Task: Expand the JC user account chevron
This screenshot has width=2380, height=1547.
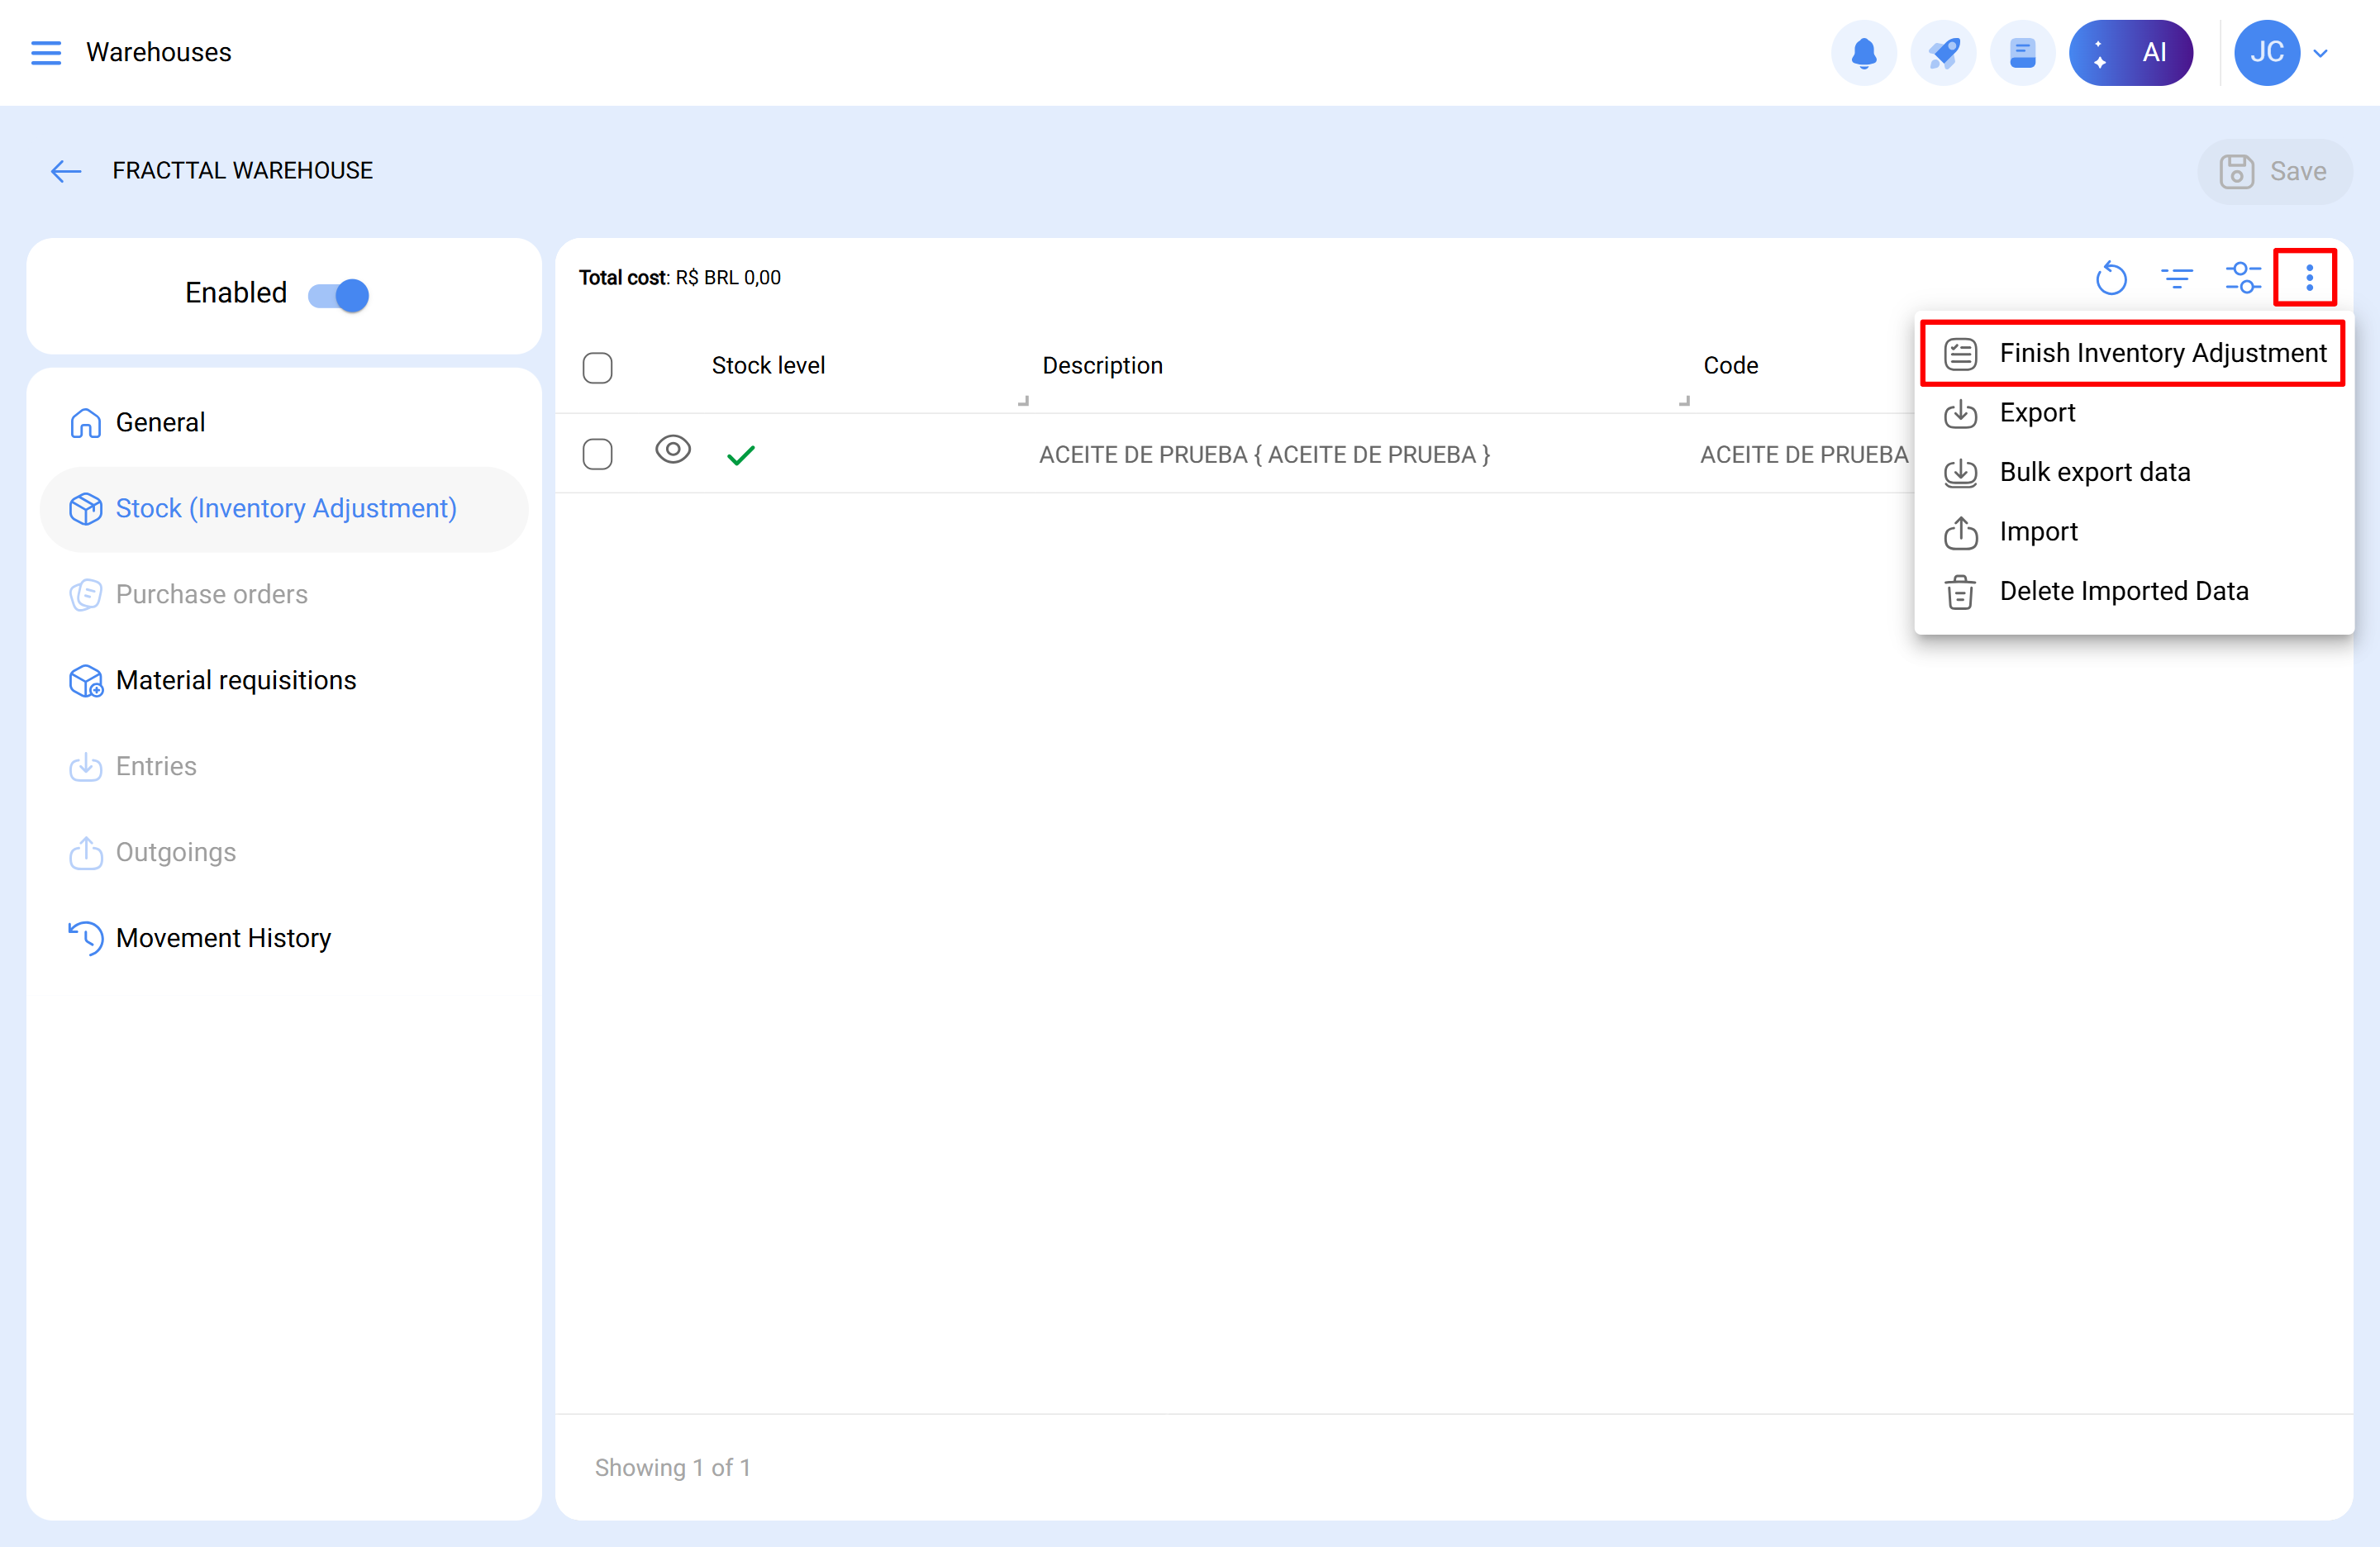Action: (x=2321, y=53)
